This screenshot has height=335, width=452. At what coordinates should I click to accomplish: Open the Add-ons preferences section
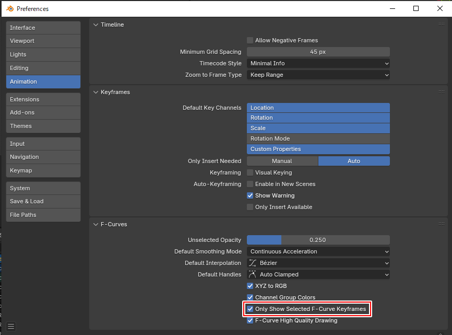click(x=43, y=112)
